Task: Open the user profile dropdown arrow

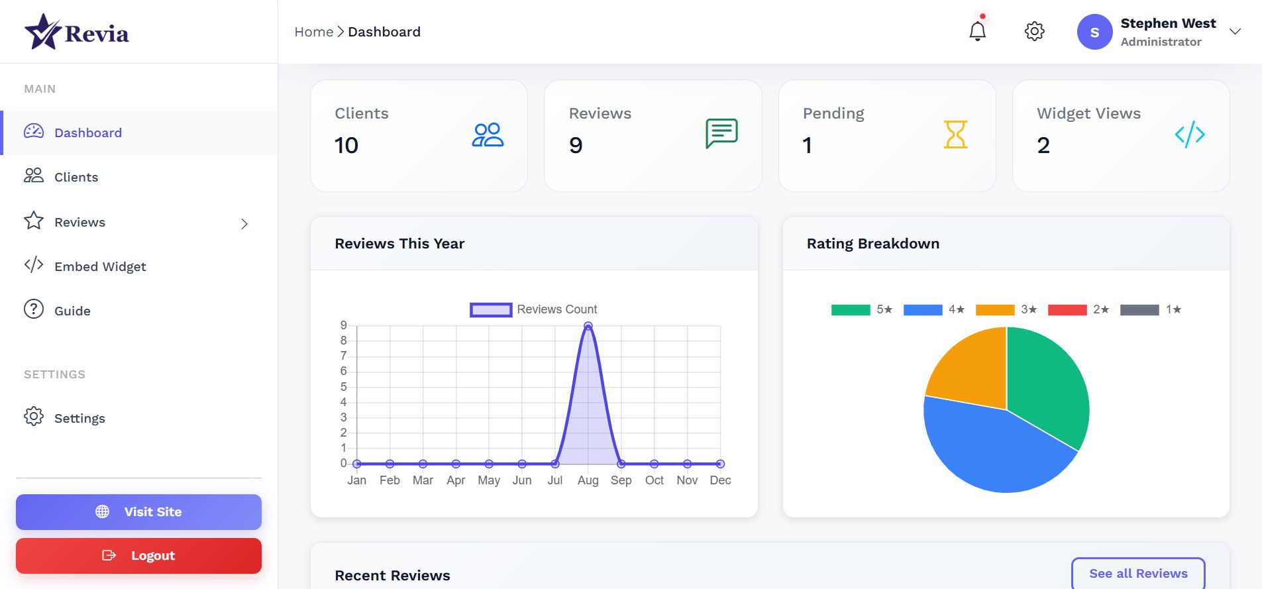Action: [x=1235, y=32]
